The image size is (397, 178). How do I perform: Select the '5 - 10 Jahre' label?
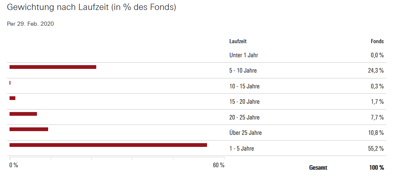(243, 71)
